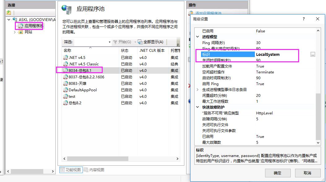This screenshot has height=182, width=326.
Task: Select the 应用程序池 node icon in the tree
Action: [21, 26]
